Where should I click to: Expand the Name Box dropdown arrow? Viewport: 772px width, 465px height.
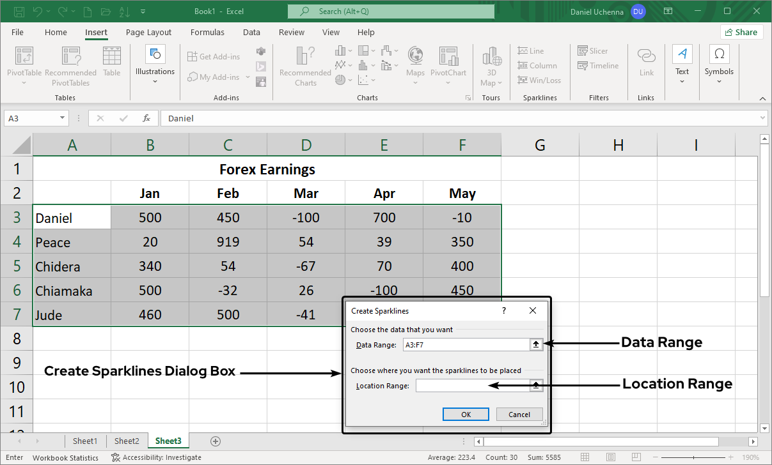pyautogui.click(x=63, y=118)
